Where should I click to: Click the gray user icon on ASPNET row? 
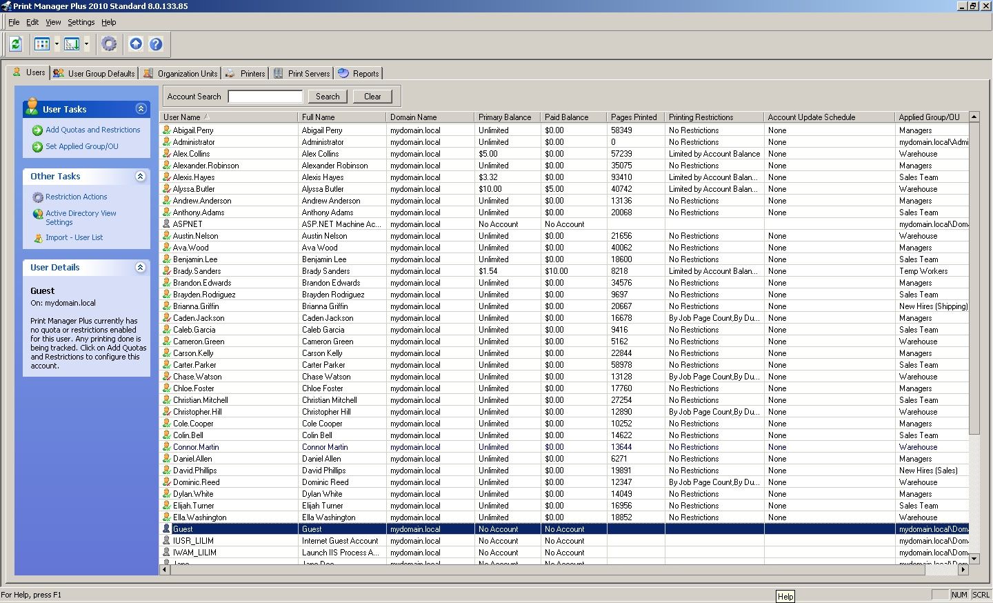166,224
